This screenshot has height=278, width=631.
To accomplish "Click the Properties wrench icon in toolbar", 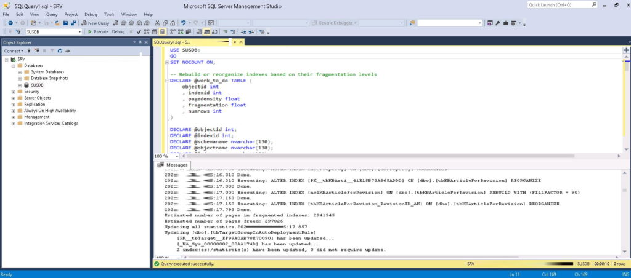I will pyautogui.click(x=497, y=23).
